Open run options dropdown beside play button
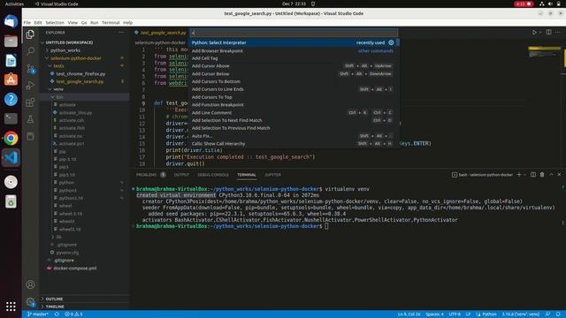The height and width of the screenshot is (318, 566). (x=540, y=33)
